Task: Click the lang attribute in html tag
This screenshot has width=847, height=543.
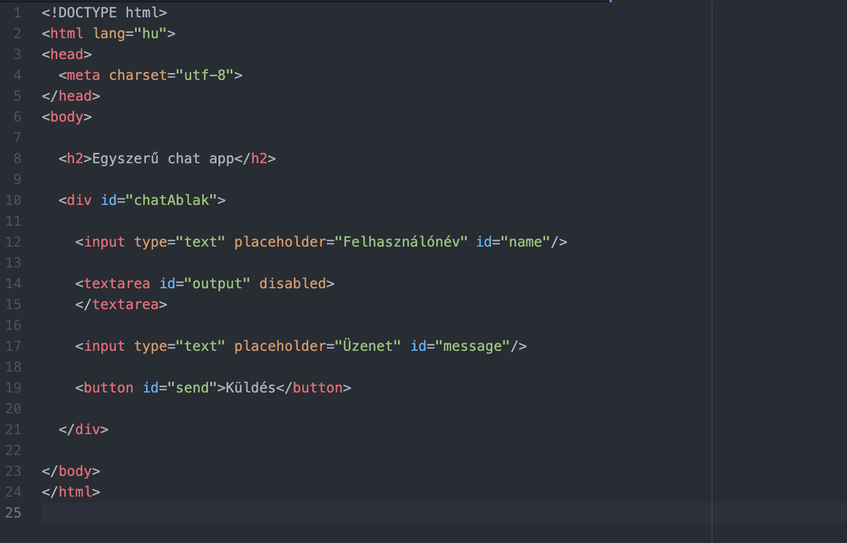Action: tap(108, 34)
